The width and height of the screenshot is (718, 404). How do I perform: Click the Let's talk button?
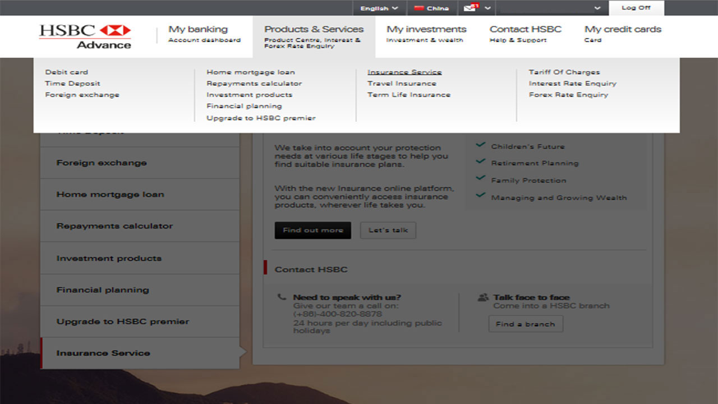pyautogui.click(x=388, y=231)
